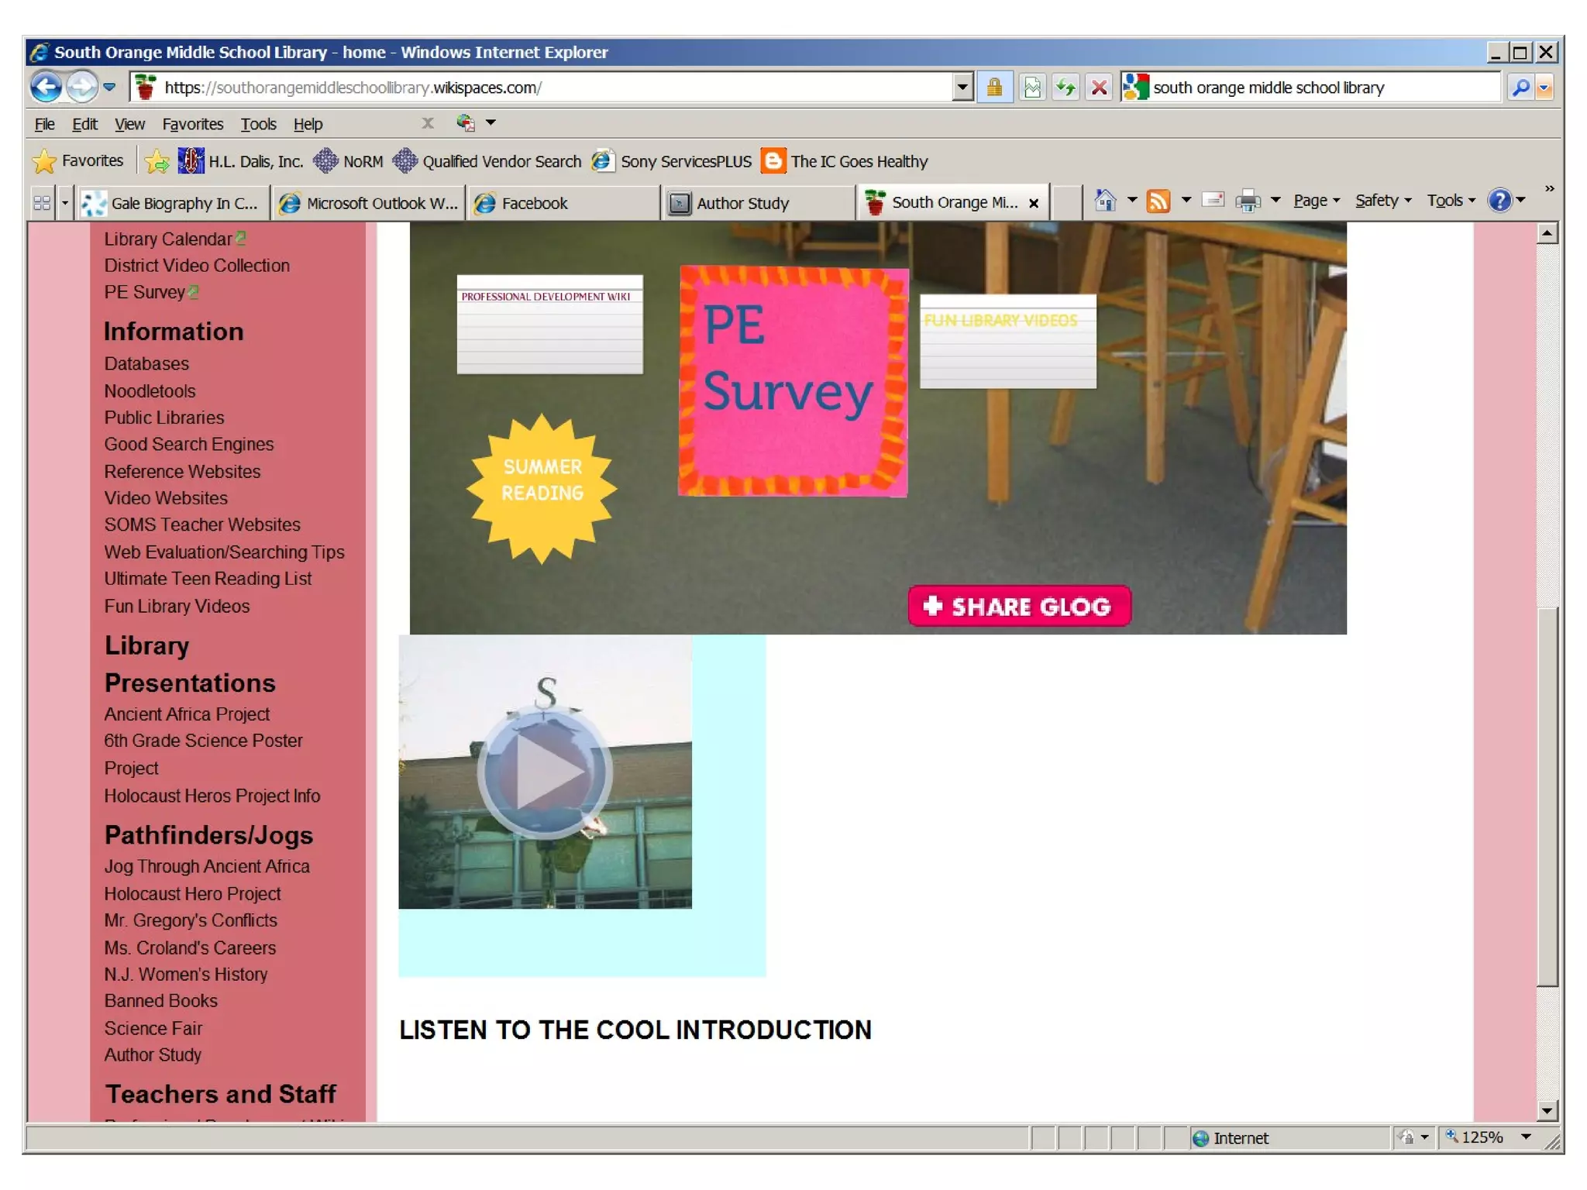
Task: Play the introduction video
Action: pos(545,772)
